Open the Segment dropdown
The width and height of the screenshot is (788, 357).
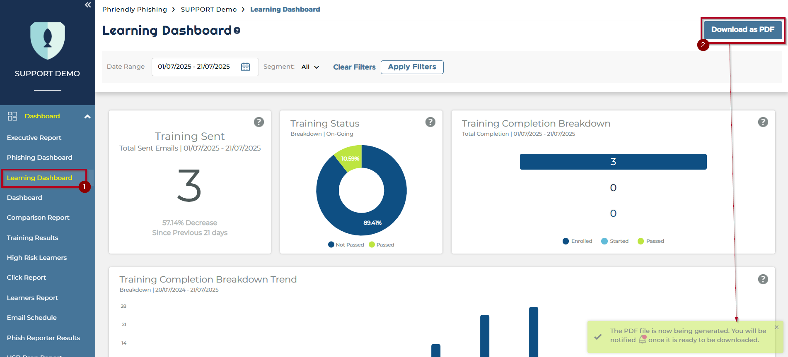(x=310, y=67)
